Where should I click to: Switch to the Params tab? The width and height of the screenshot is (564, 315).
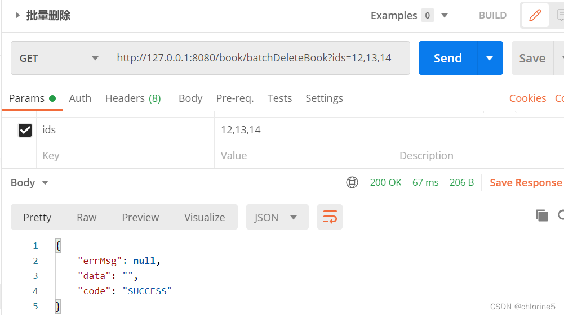[32, 98]
